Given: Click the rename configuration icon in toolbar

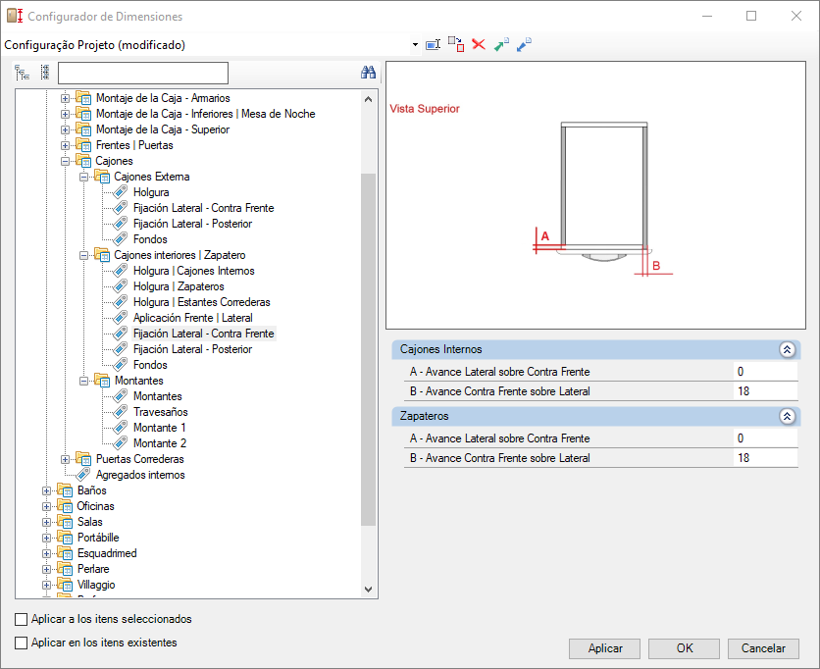Looking at the screenshot, I should (x=433, y=45).
